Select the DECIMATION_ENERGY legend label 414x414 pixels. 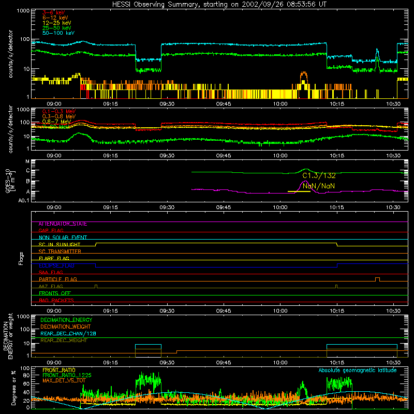(66, 320)
